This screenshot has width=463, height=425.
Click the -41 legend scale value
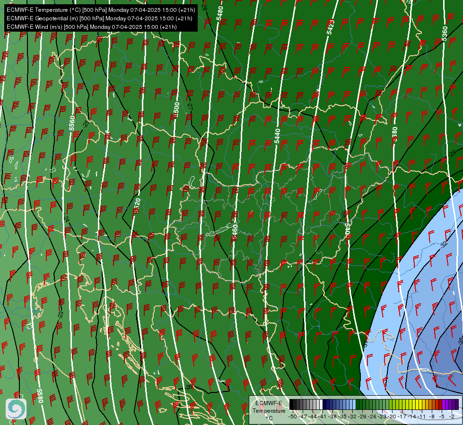pos(322,417)
